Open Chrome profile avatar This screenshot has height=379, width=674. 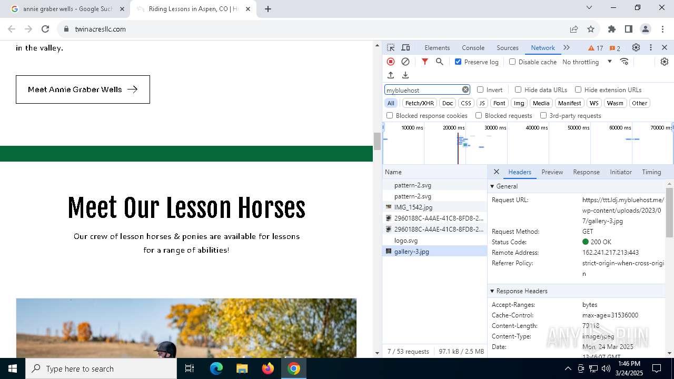coord(646,29)
